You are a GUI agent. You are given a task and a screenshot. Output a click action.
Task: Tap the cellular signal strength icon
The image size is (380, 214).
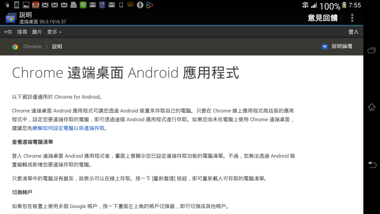pyautogui.click(x=314, y=5)
